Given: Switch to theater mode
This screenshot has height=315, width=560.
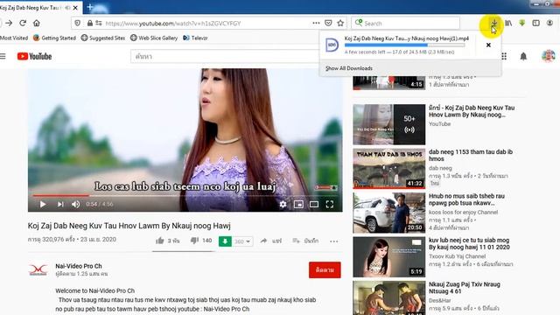Looking at the screenshot, I should pos(314,204).
